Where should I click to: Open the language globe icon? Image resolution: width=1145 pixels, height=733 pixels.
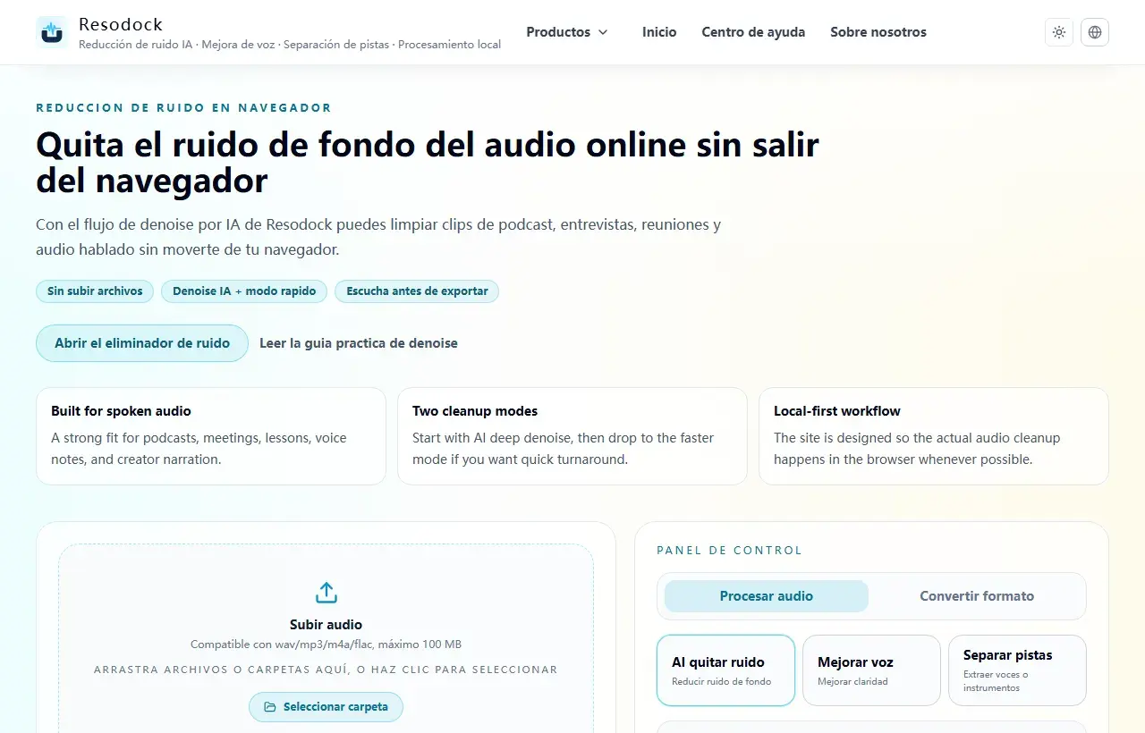[x=1095, y=32]
